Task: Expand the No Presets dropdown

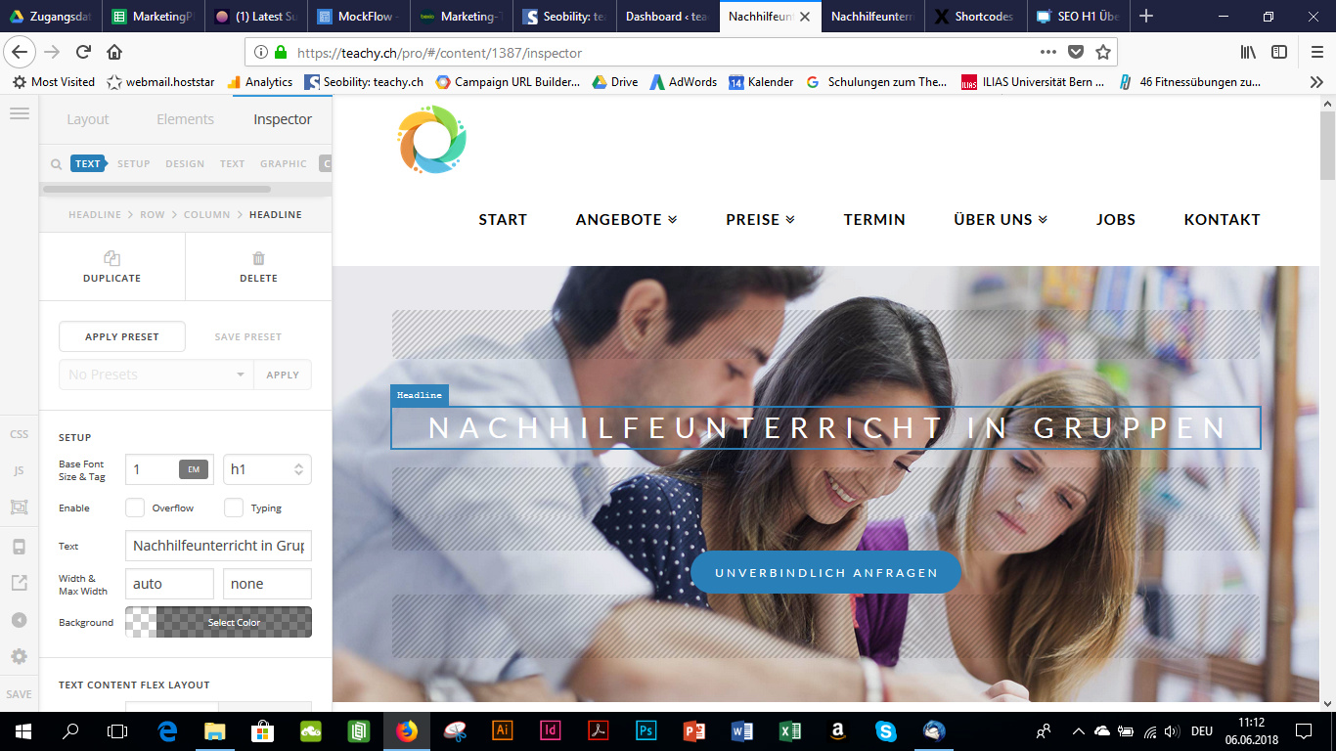Action: tap(156, 375)
